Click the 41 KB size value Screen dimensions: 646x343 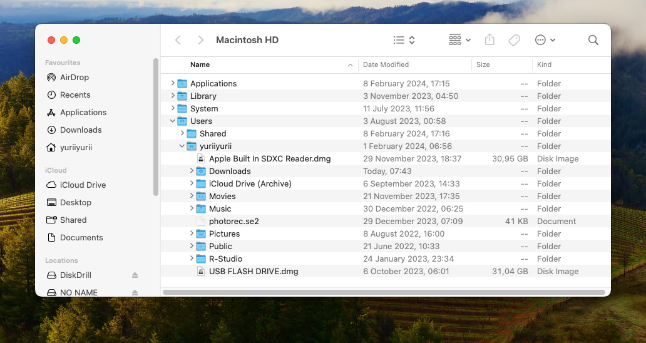click(x=516, y=221)
